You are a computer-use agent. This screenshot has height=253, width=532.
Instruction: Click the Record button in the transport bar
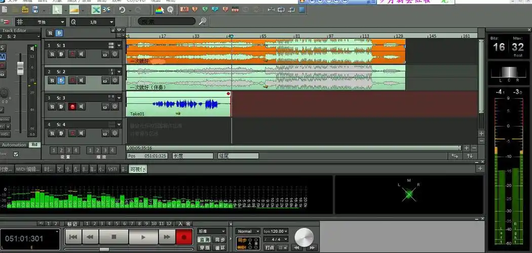(183, 236)
